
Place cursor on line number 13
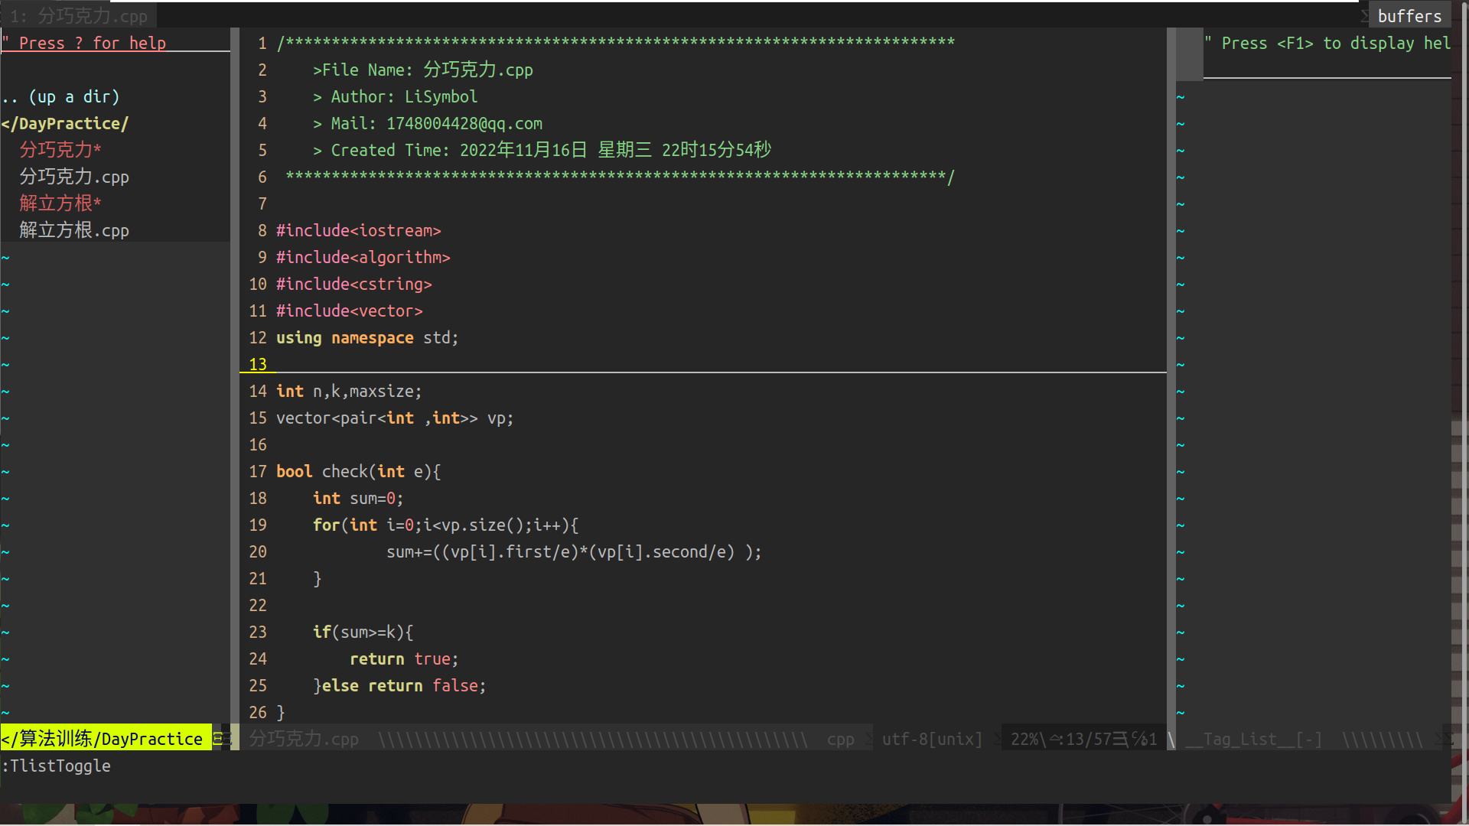pos(258,364)
